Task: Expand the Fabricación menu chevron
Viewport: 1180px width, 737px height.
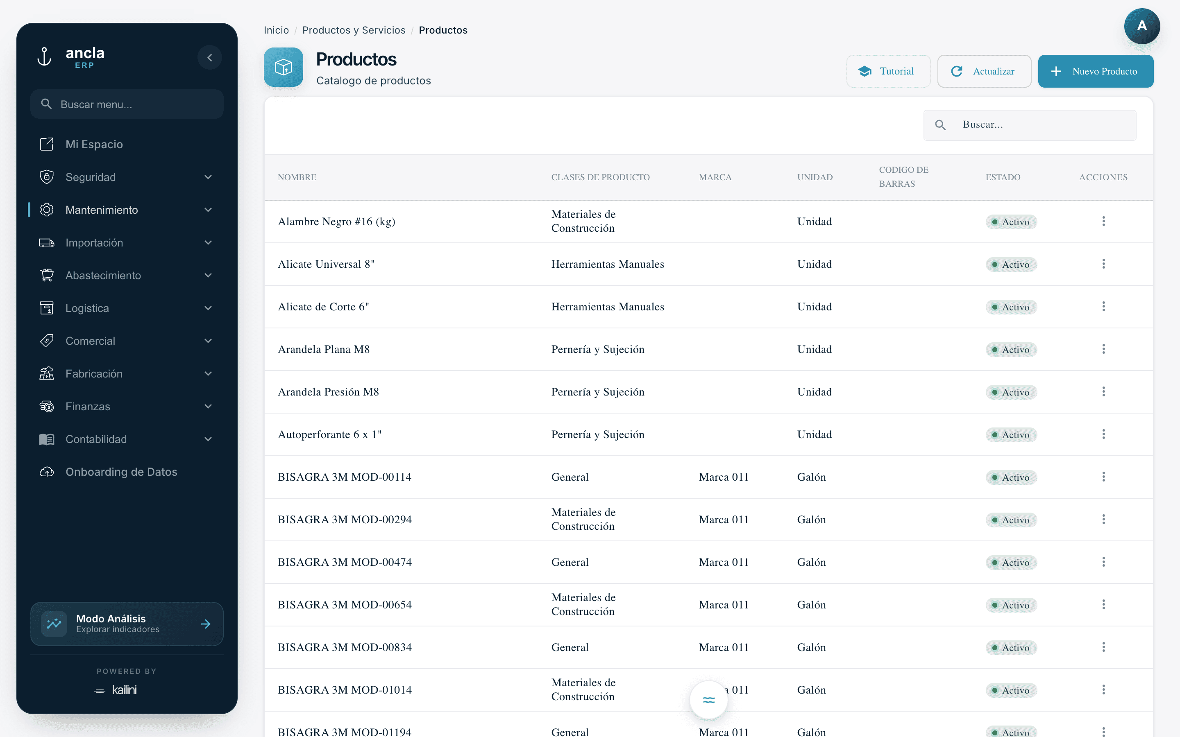Action: pos(208,373)
